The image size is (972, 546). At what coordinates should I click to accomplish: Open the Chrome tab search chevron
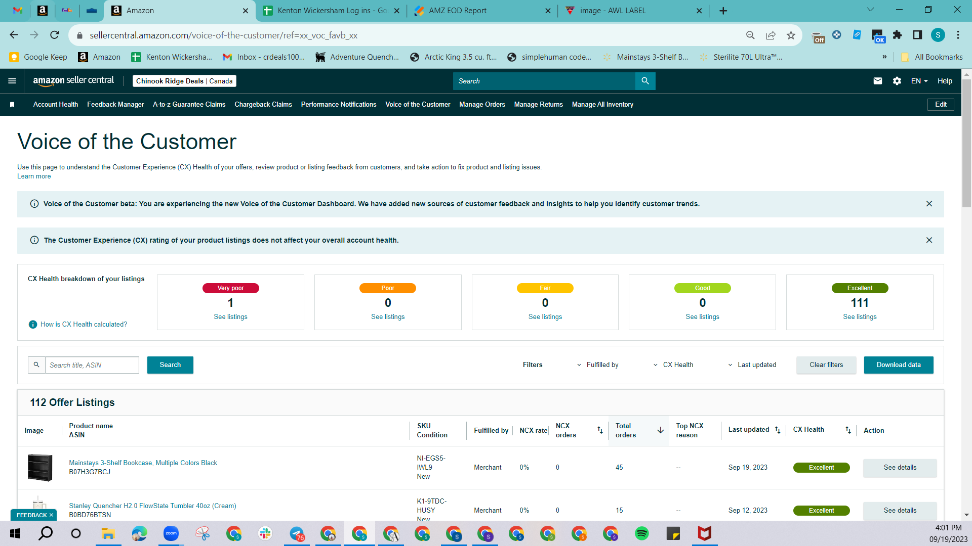point(870,10)
